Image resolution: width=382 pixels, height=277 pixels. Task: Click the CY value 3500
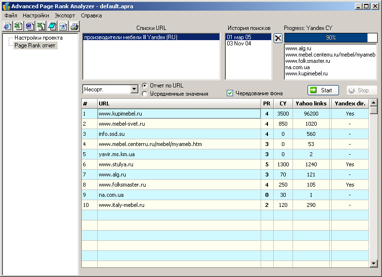point(283,114)
